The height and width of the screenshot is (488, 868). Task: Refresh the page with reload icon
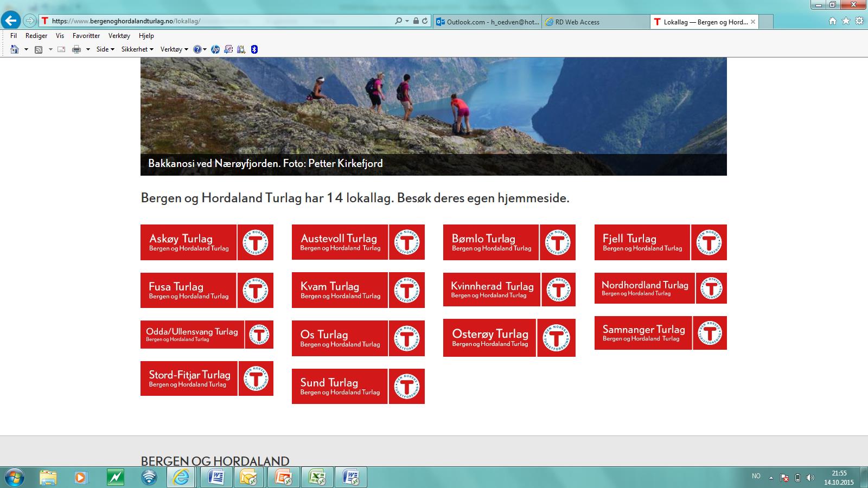pyautogui.click(x=425, y=21)
